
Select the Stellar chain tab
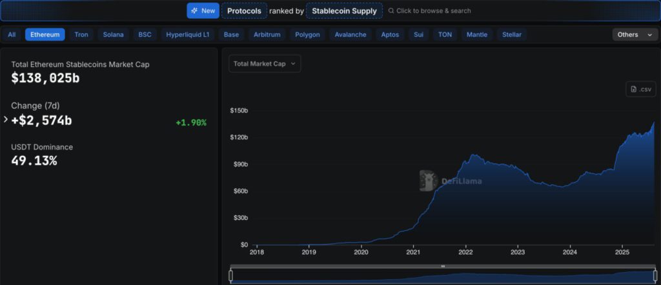511,35
